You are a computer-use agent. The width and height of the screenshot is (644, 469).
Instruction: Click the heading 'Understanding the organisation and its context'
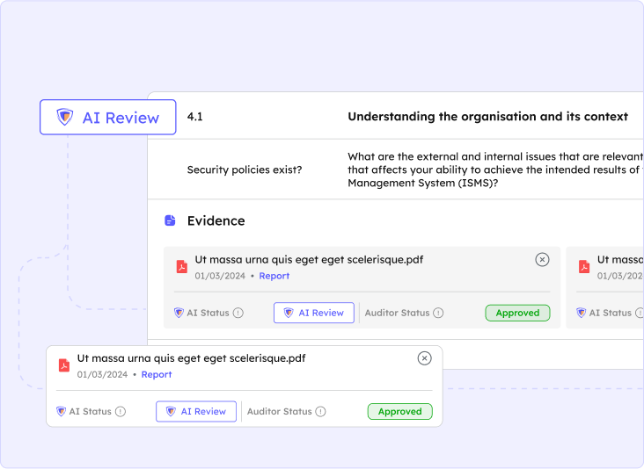tap(487, 116)
